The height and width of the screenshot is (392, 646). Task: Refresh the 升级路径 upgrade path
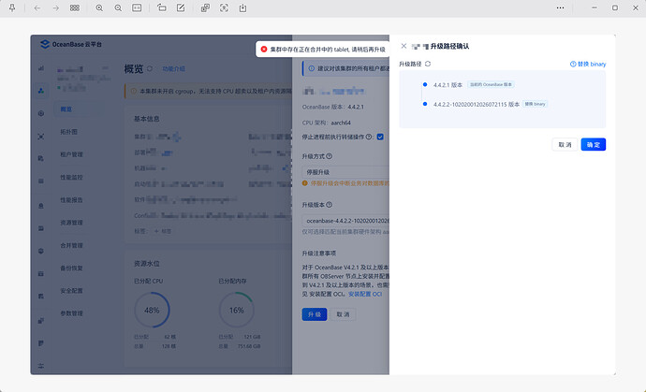(428, 64)
